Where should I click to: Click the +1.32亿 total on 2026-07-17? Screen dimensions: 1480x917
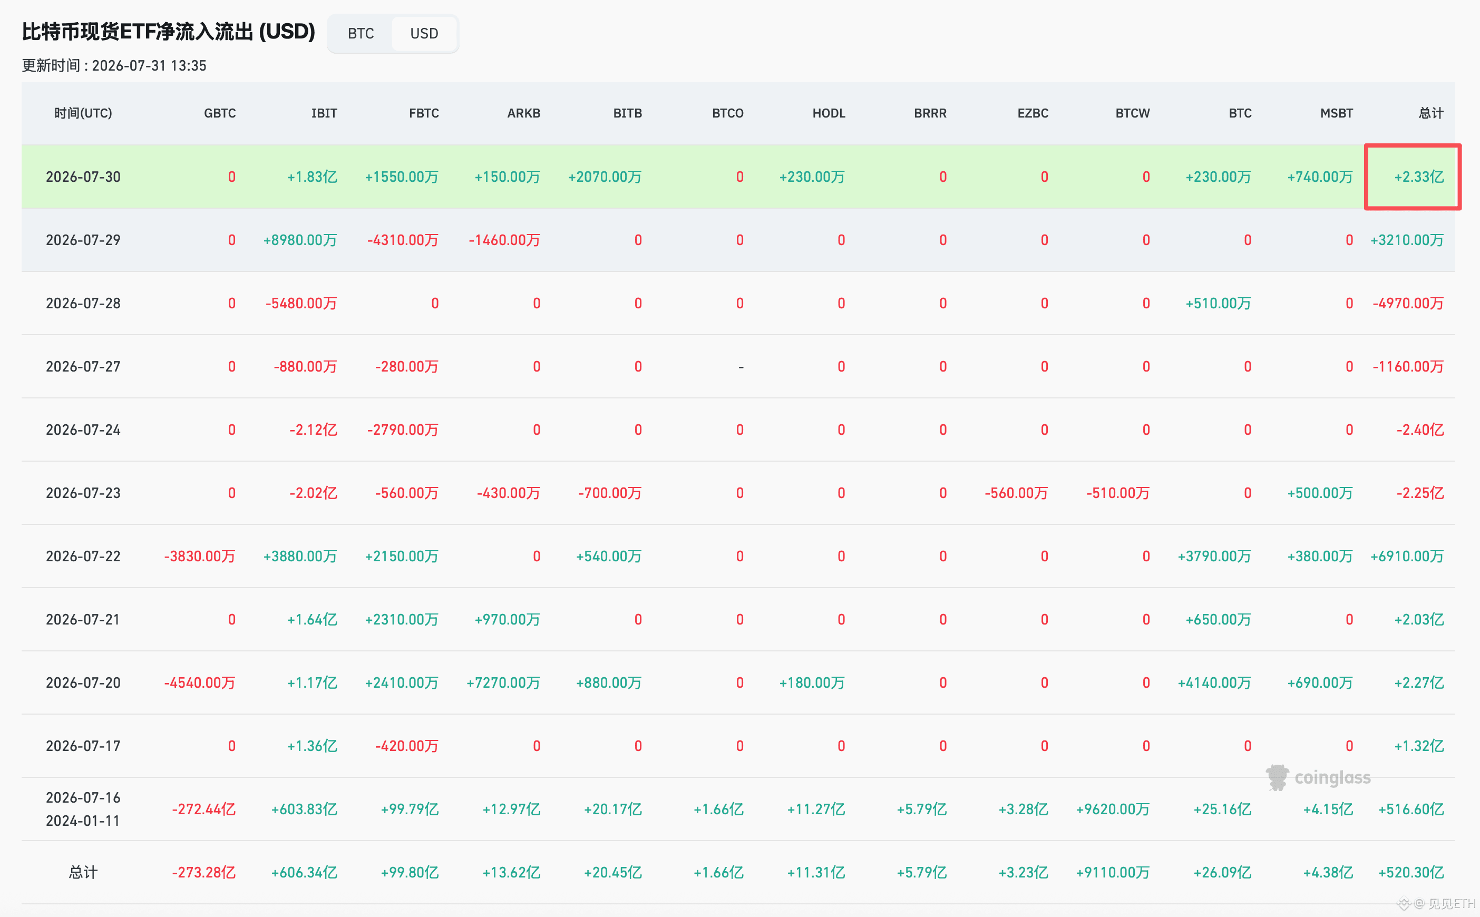[1419, 746]
